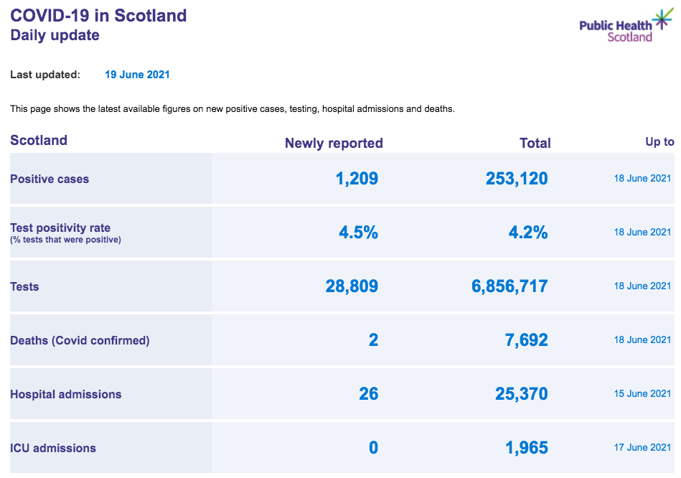Click the 4.2% total positivity rate
The width and height of the screenshot is (681, 478).
(528, 233)
